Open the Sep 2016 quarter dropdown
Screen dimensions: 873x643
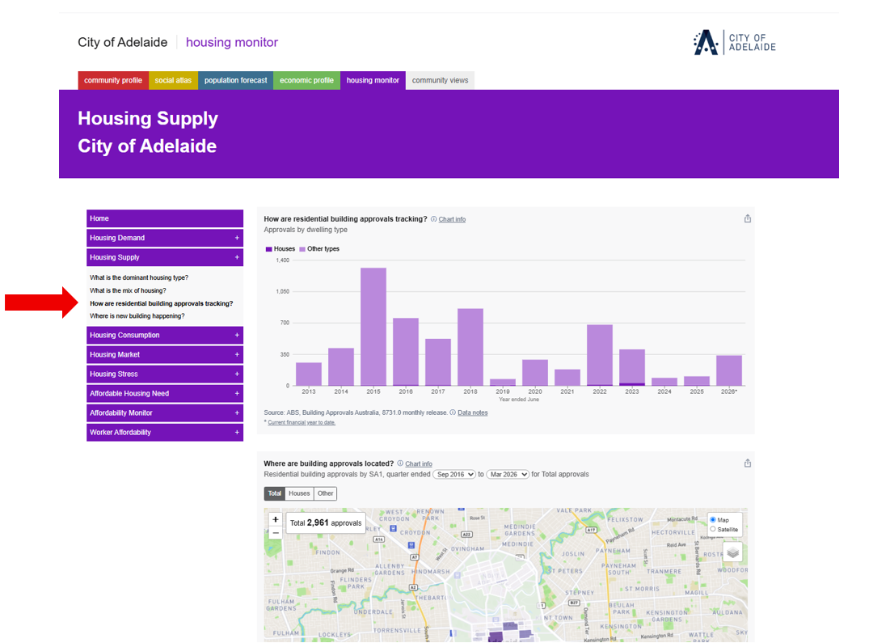tap(454, 474)
